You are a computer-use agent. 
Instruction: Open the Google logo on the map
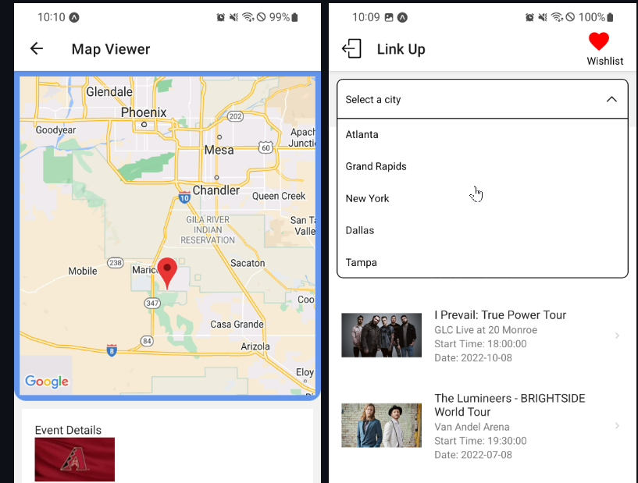click(47, 382)
